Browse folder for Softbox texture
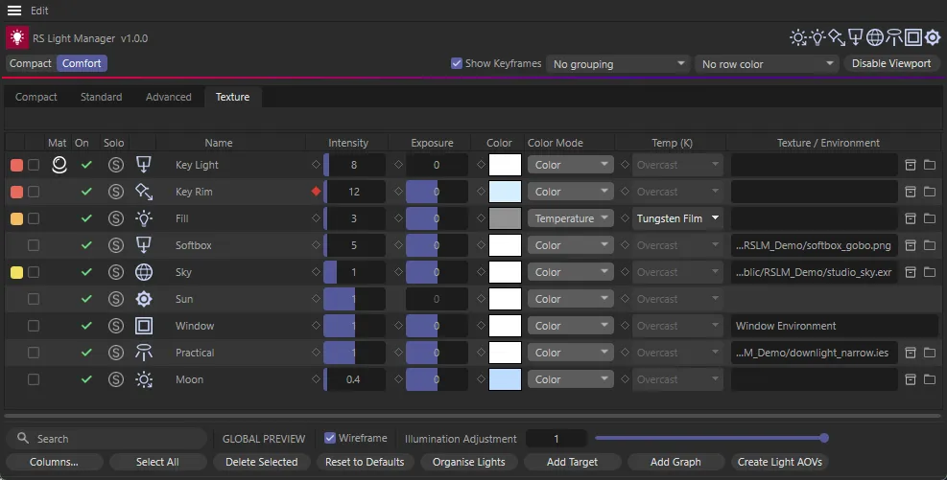947x480 pixels. coord(930,245)
